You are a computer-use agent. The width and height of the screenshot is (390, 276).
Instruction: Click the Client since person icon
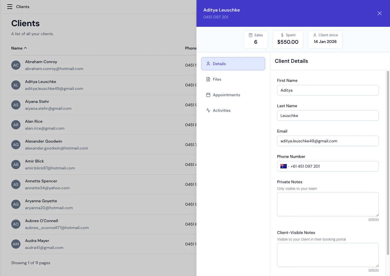coord(314,35)
